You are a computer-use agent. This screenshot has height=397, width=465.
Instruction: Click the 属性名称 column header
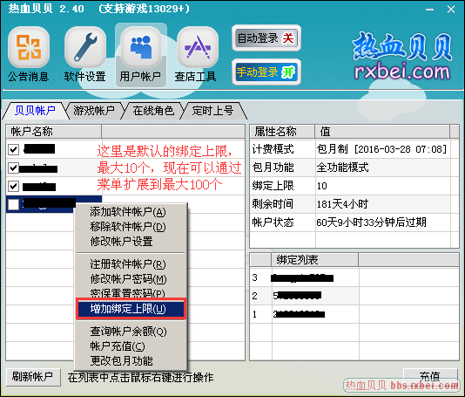pos(282,132)
